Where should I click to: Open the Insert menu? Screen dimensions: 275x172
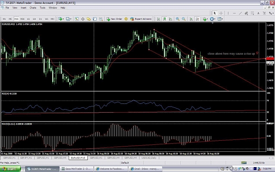pos(23,8)
